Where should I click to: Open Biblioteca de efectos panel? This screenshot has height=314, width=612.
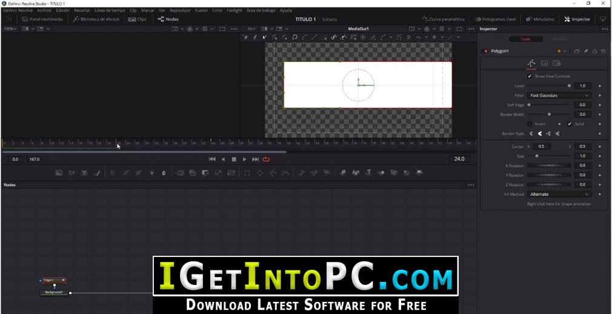click(x=96, y=19)
